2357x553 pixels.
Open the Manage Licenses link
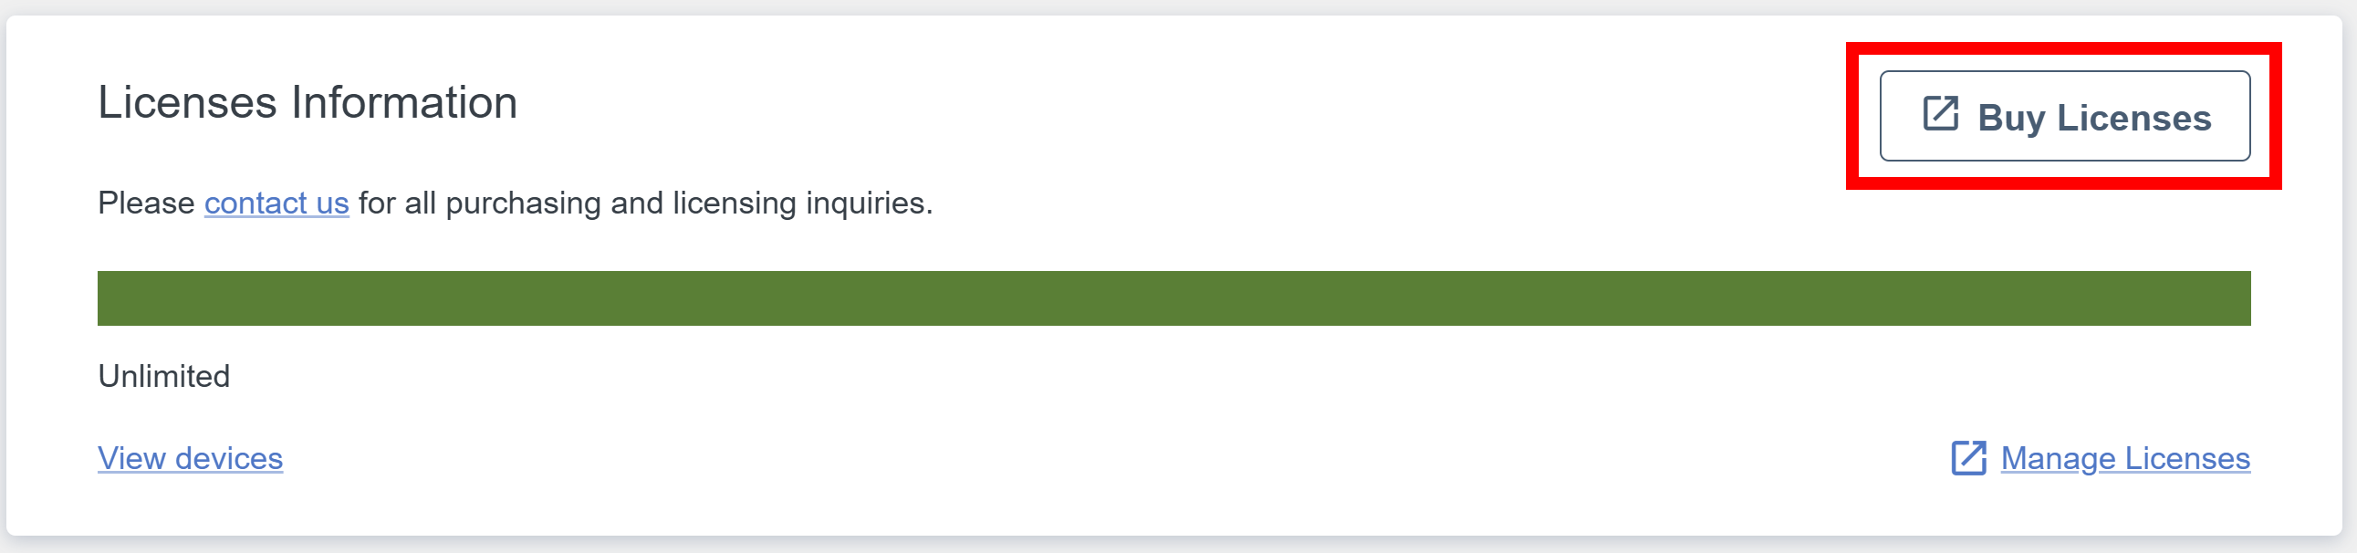[2124, 458]
